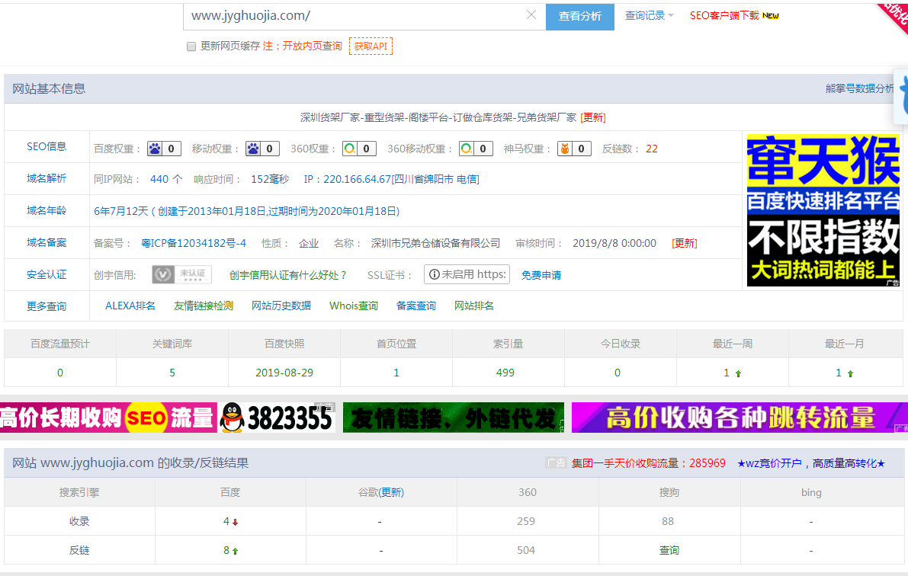Viewport: 908px width, 576px height.
Task: Click the 免费申请 SSL link
Action: 541,275
